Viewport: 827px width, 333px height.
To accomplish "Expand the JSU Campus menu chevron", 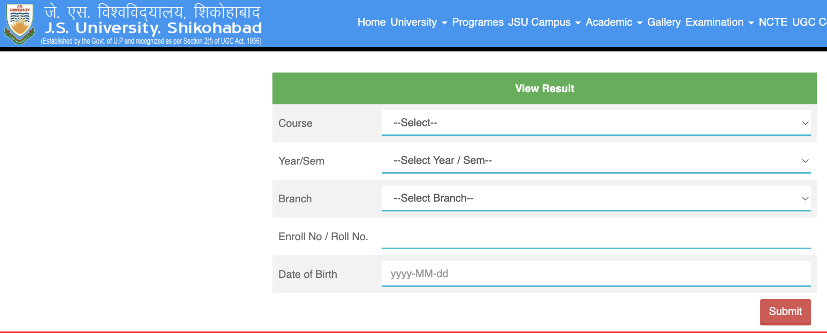I will (578, 23).
